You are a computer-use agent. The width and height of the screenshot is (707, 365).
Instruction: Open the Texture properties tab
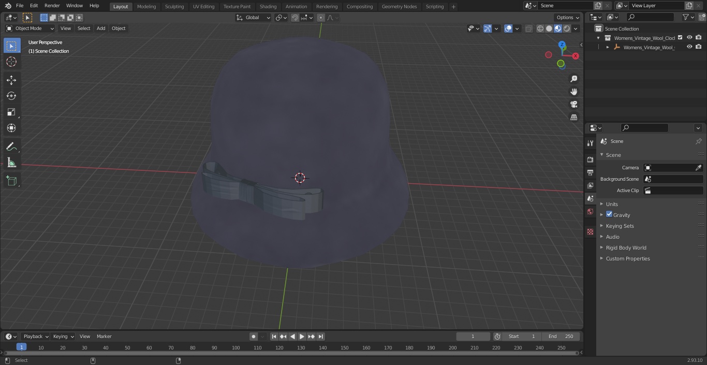[590, 231]
